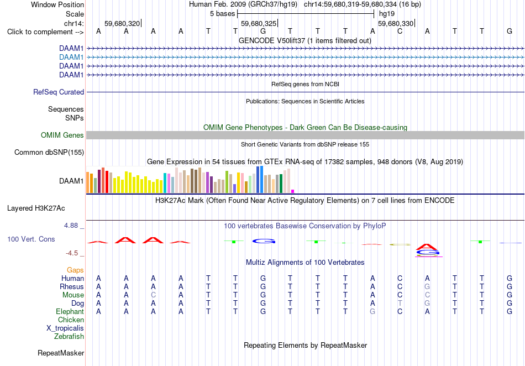
Task: Click the 59,680,325 position marker
Action: [259, 23]
